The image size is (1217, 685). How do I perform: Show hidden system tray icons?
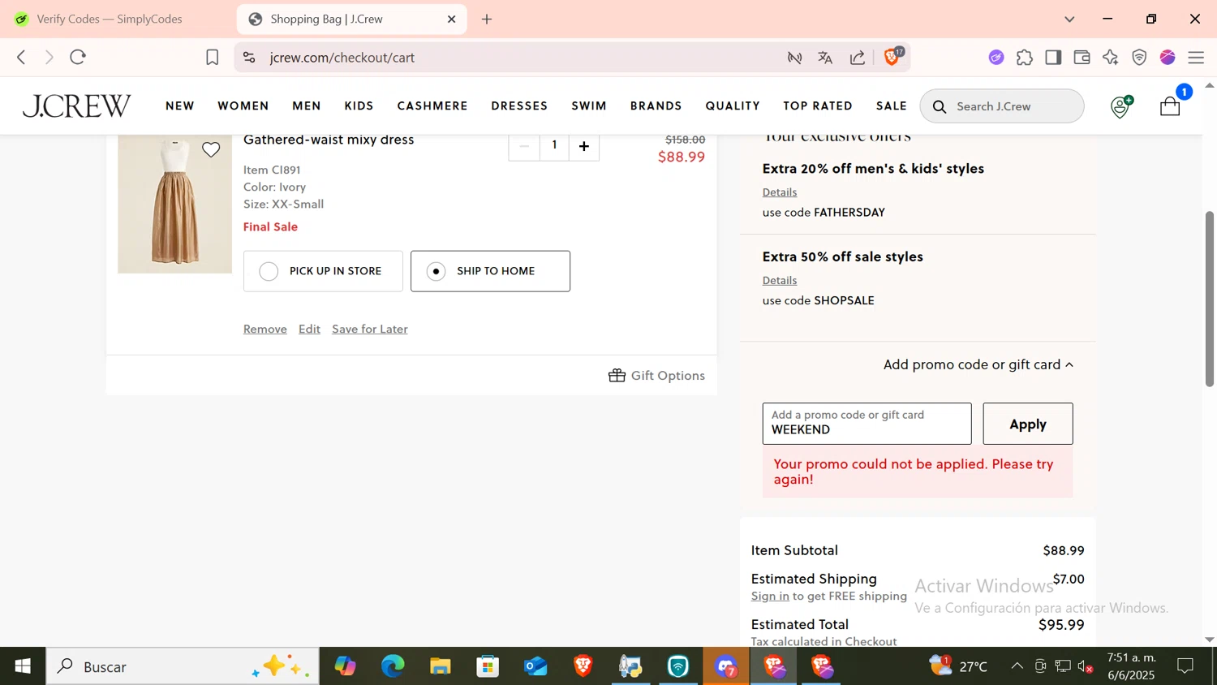click(x=1017, y=666)
